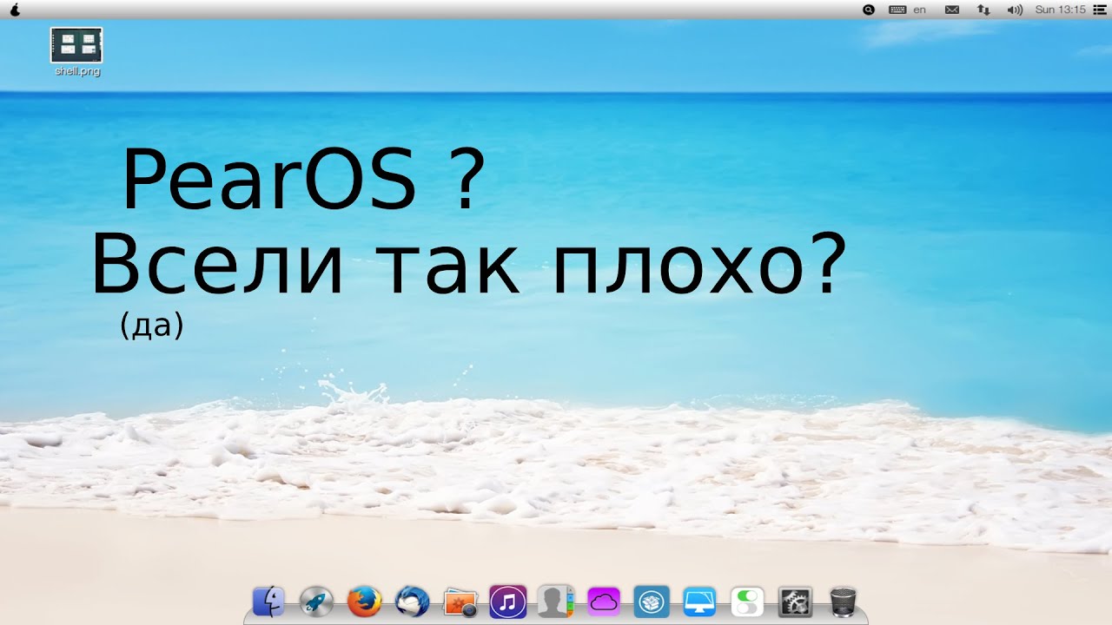This screenshot has height=625, width=1112.
Task: Open the Contacts dock icon
Action: click(556, 601)
